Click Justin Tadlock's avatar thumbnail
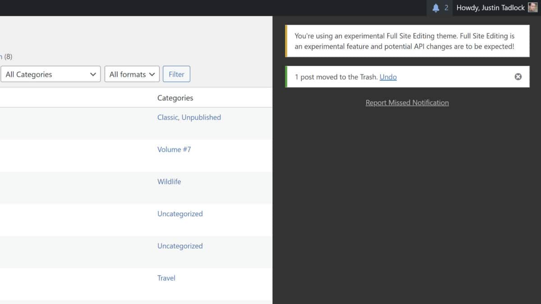The width and height of the screenshot is (541, 304). coord(532,8)
